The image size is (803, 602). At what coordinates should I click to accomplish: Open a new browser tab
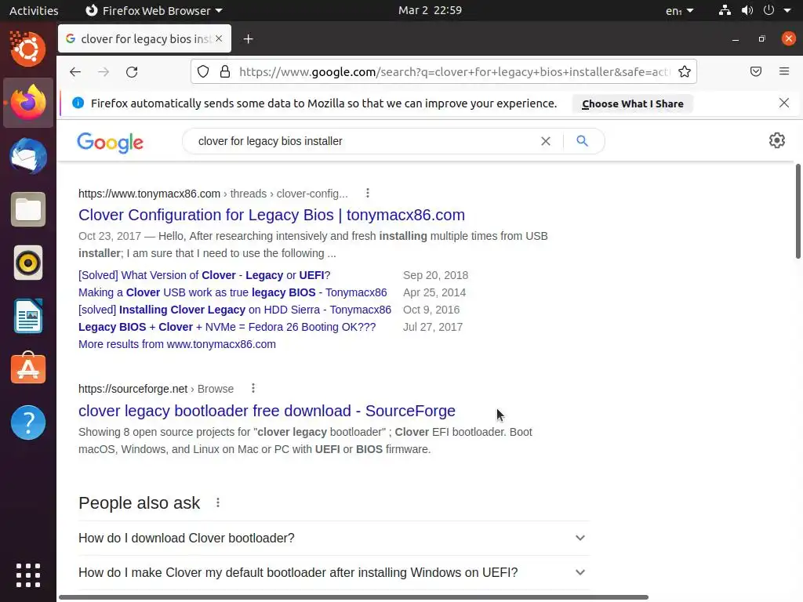(249, 39)
